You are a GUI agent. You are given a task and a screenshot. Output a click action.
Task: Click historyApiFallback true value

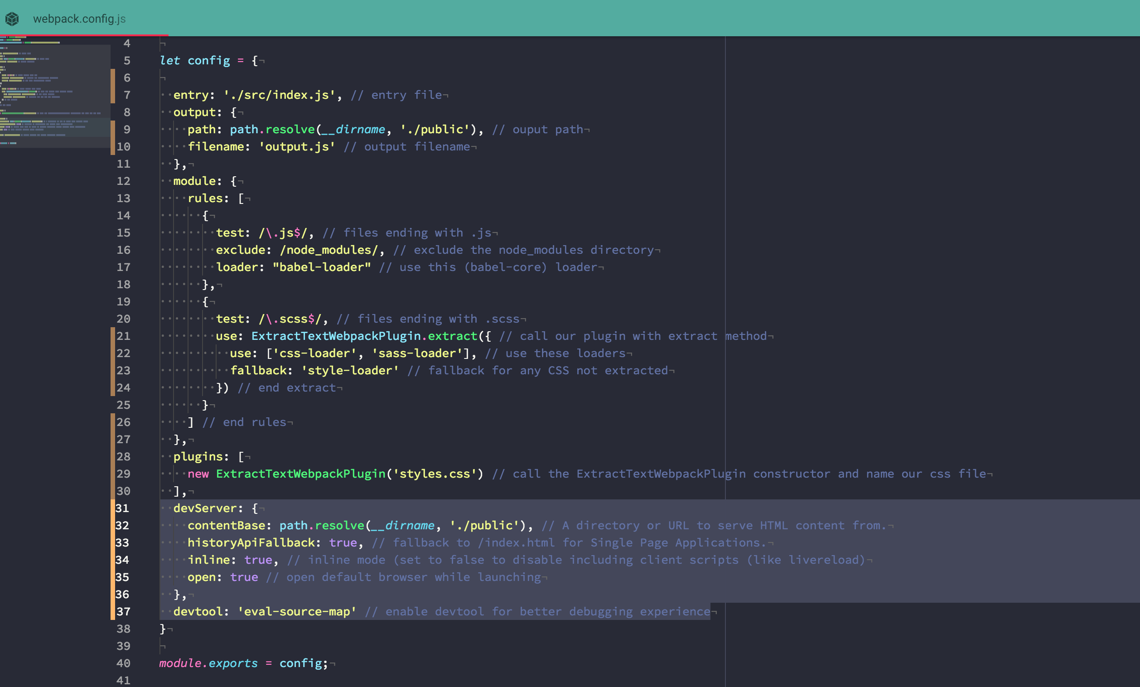(343, 542)
